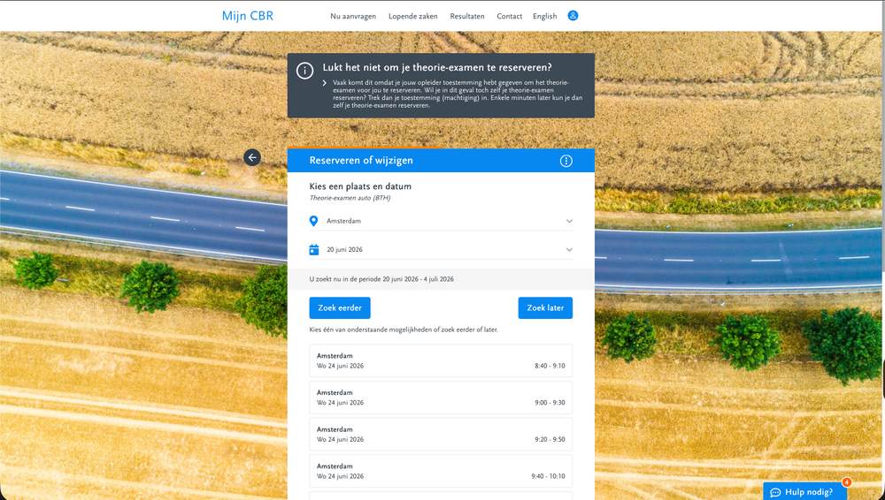Click the banner heading about theorie-examen reserveren

click(437, 68)
